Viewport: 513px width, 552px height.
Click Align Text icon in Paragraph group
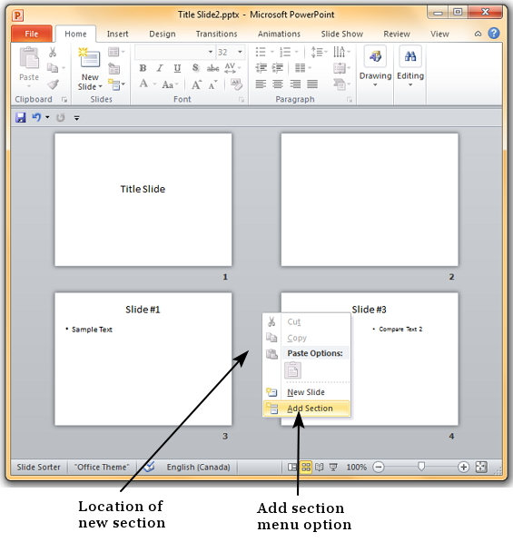pyautogui.click(x=341, y=68)
